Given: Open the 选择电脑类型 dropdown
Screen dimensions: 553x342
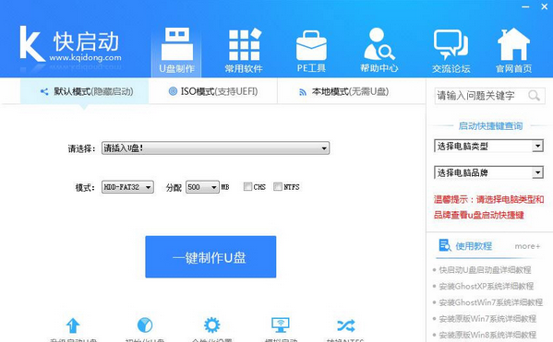Looking at the screenshot, I should pyautogui.click(x=488, y=146).
